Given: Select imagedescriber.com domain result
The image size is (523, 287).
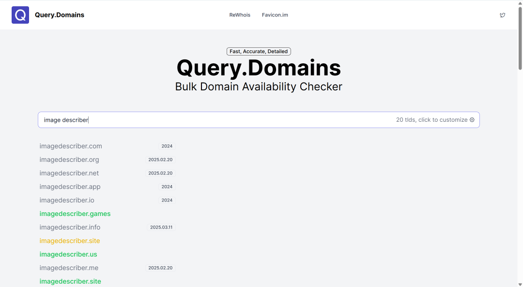Looking at the screenshot, I should pyautogui.click(x=71, y=146).
